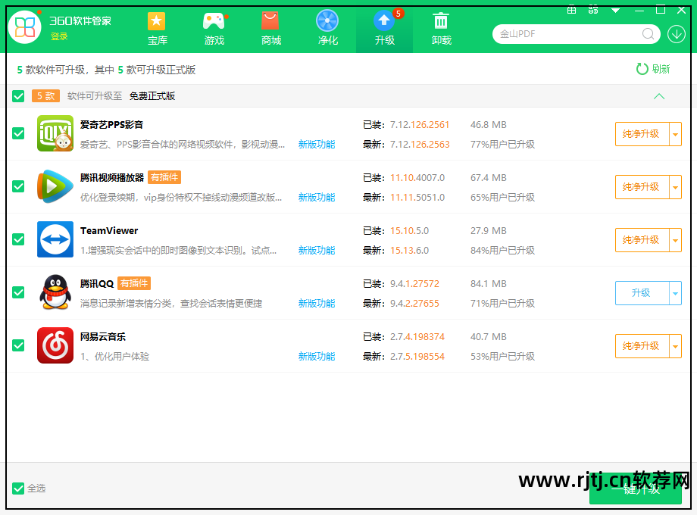The height and width of the screenshot is (515, 697).
Task: Toggle the 5 款 group checkbox
Action: pyautogui.click(x=18, y=96)
